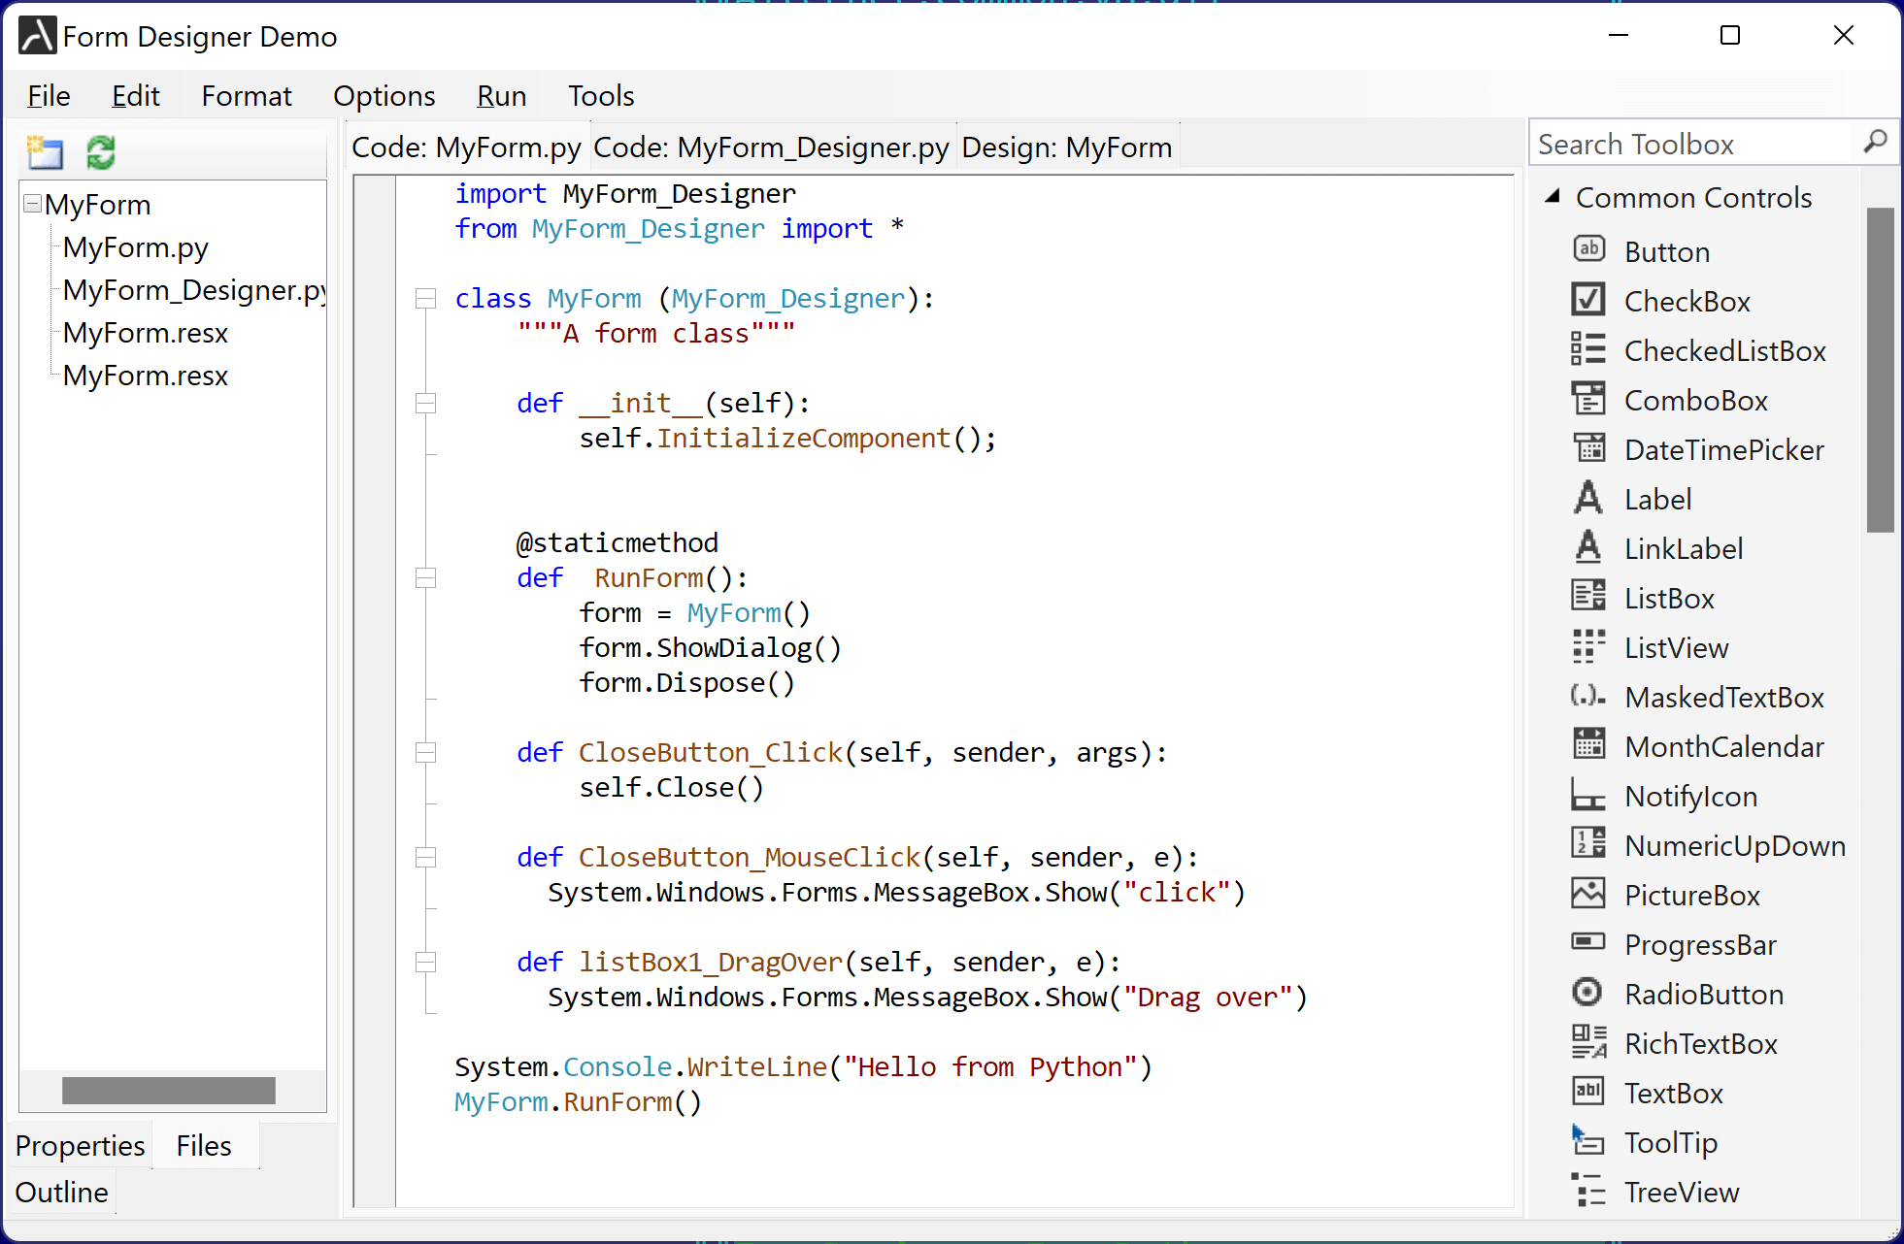Select MyForm_Designer.py in the file tree
Screen dimensions: 1904x1244
[192, 290]
